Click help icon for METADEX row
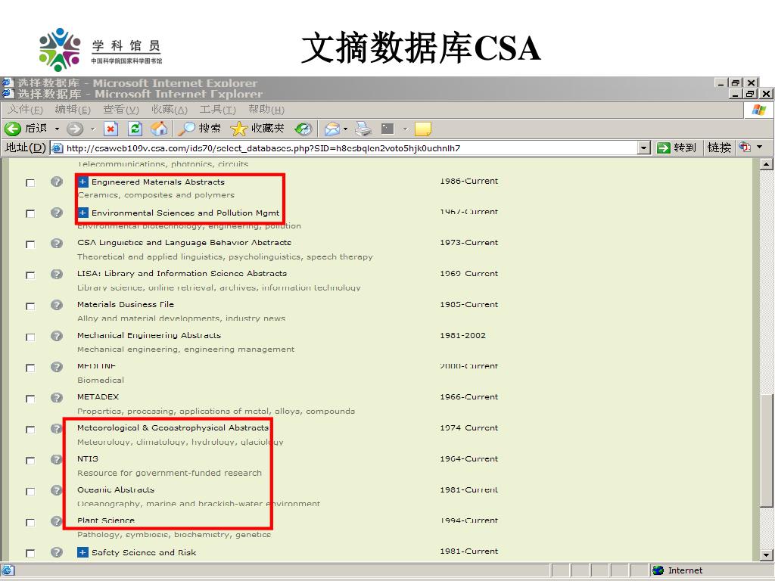The width and height of the screenshot is (775, 581). tap(57, 398)
